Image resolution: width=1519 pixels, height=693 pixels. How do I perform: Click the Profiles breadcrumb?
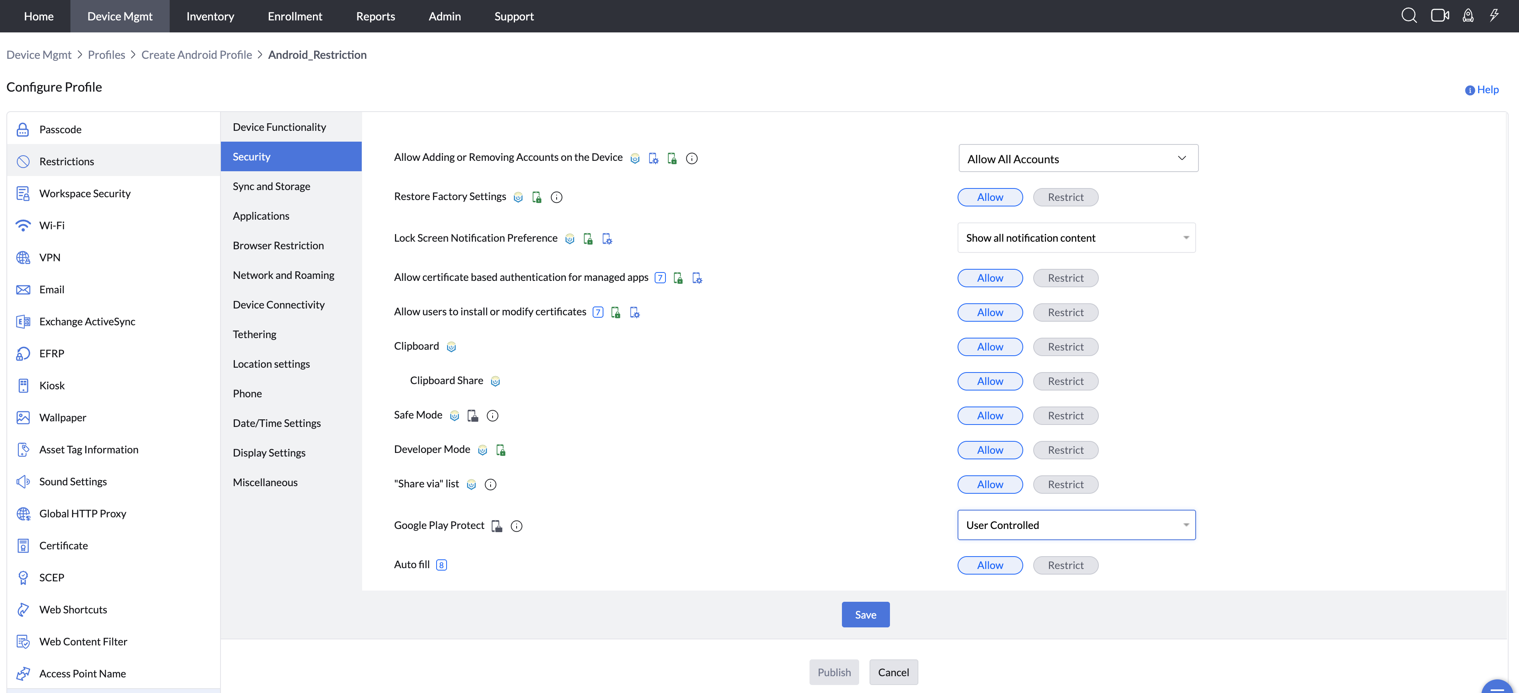[106, 54]
